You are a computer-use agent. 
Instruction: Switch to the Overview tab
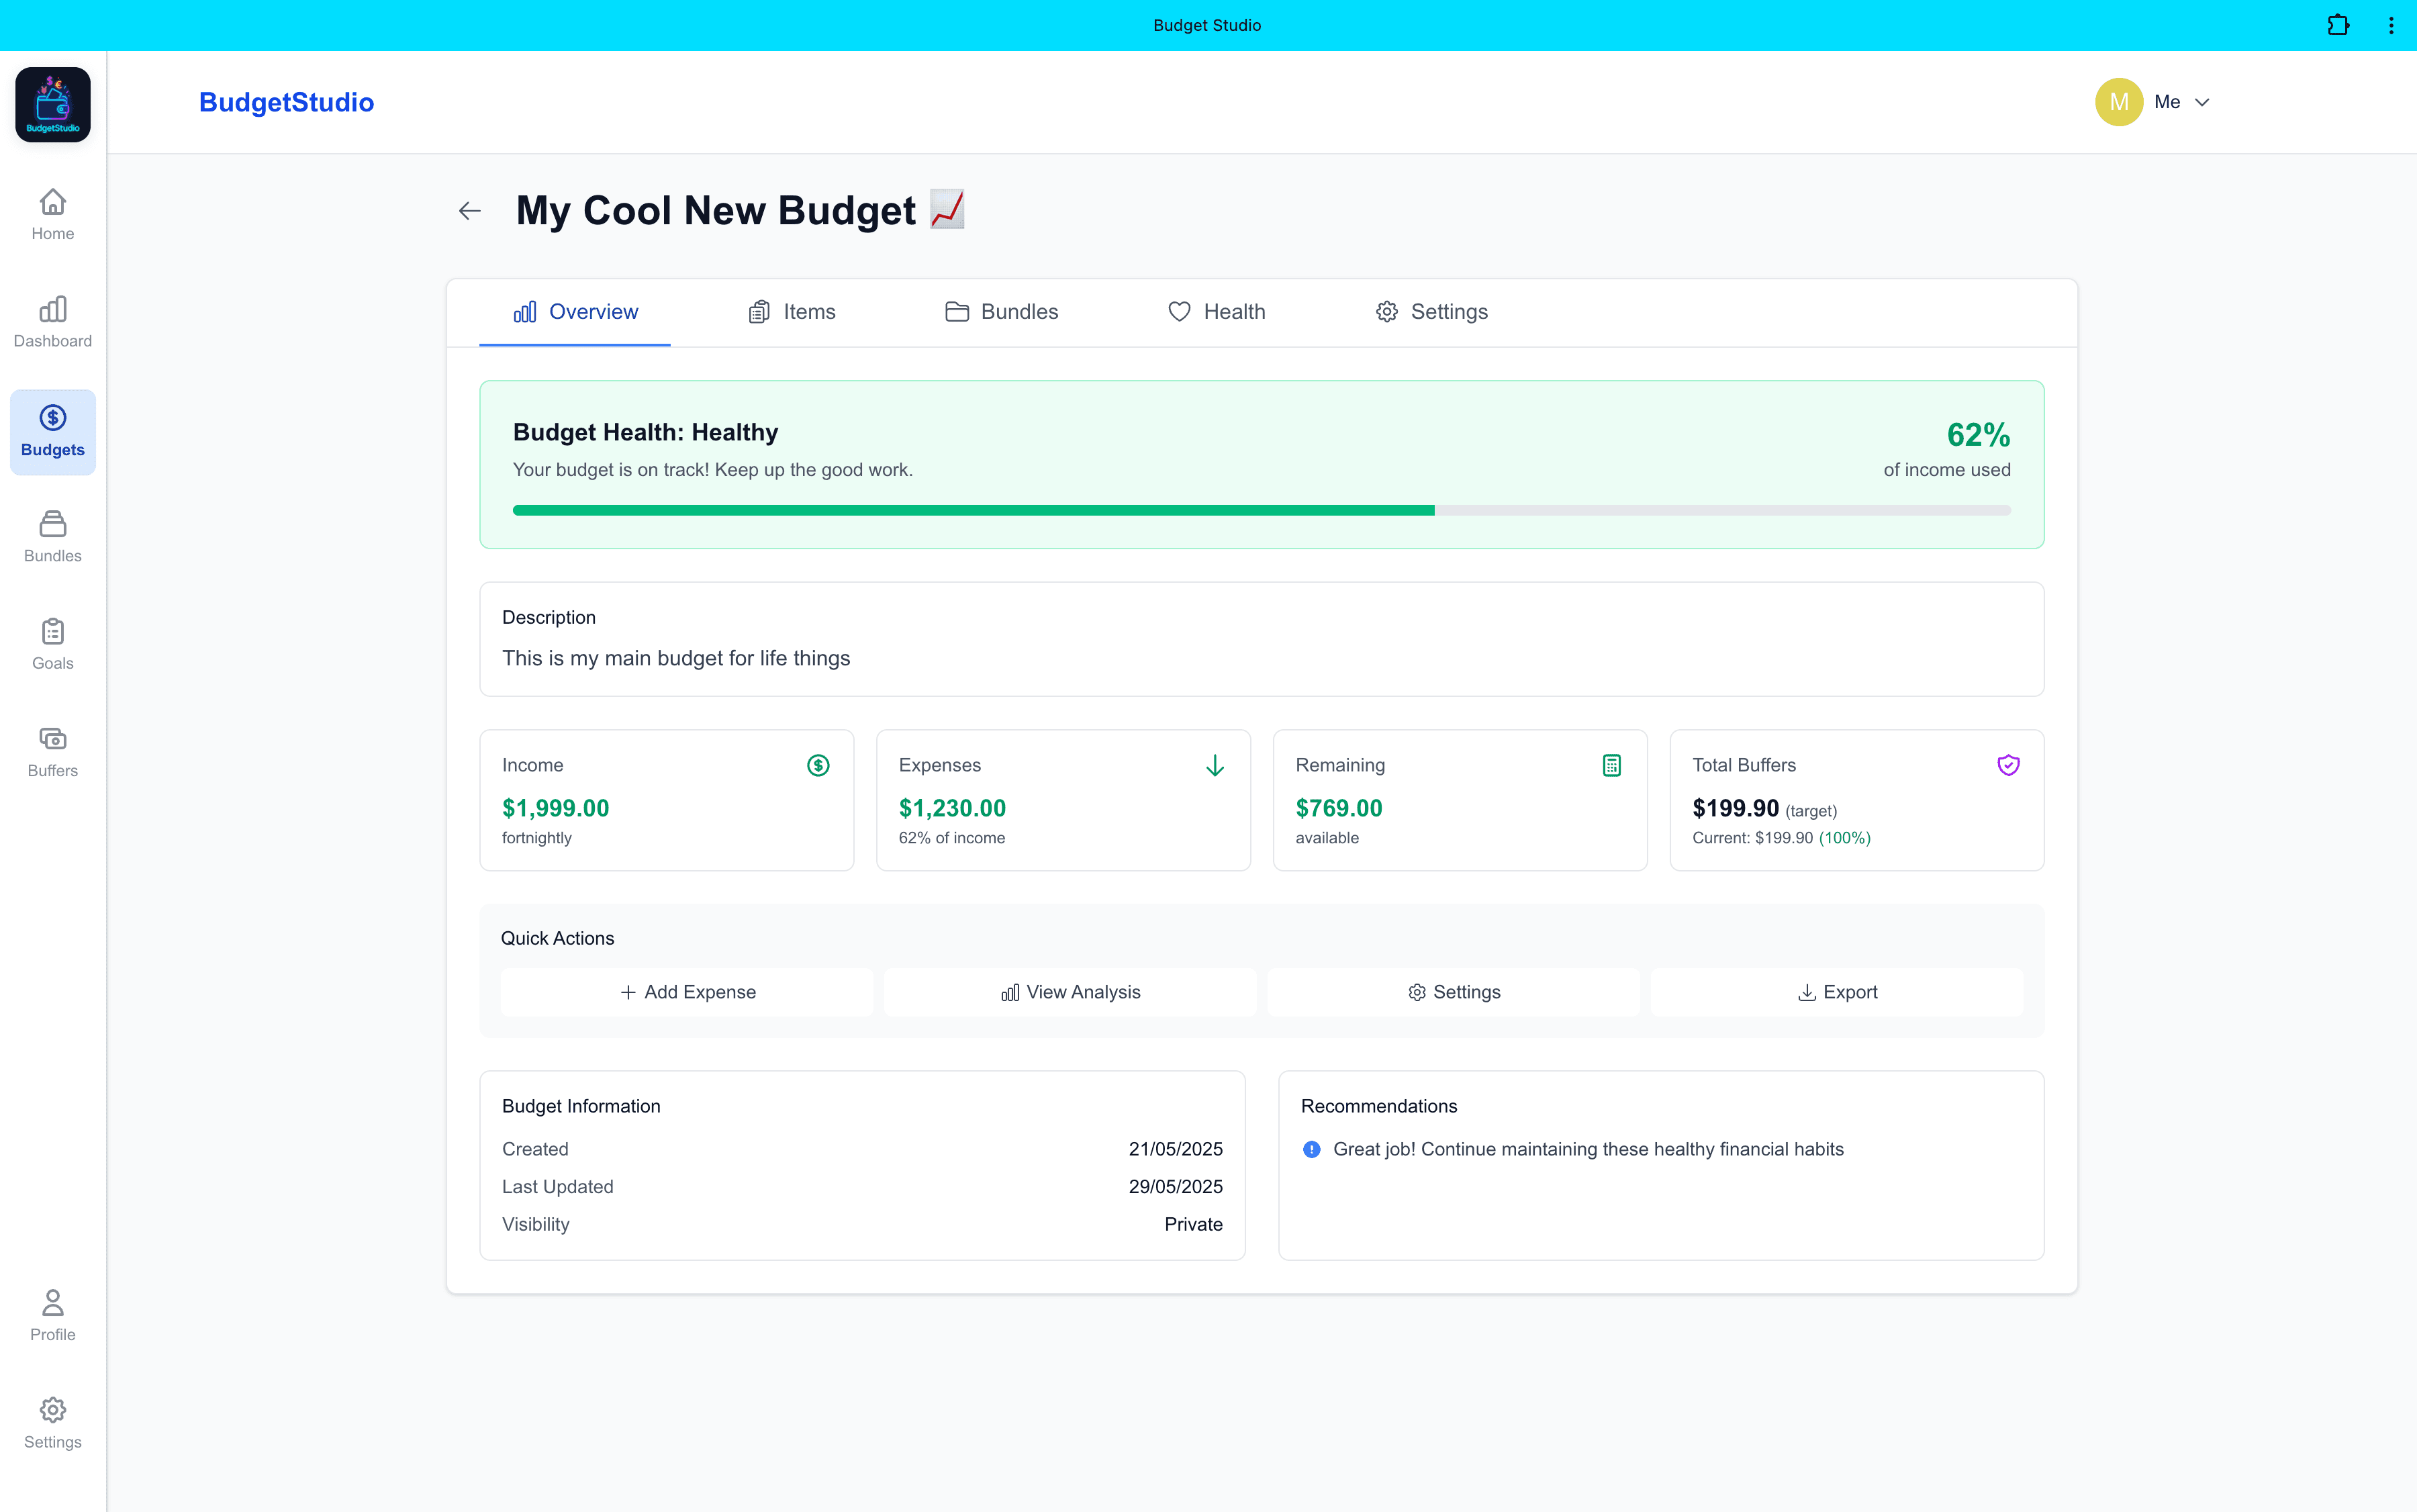tap(575, 312)
